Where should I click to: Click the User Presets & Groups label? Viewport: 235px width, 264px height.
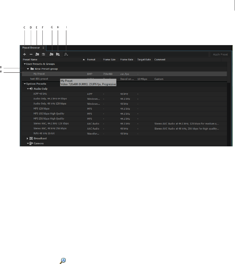pos(40,64)
